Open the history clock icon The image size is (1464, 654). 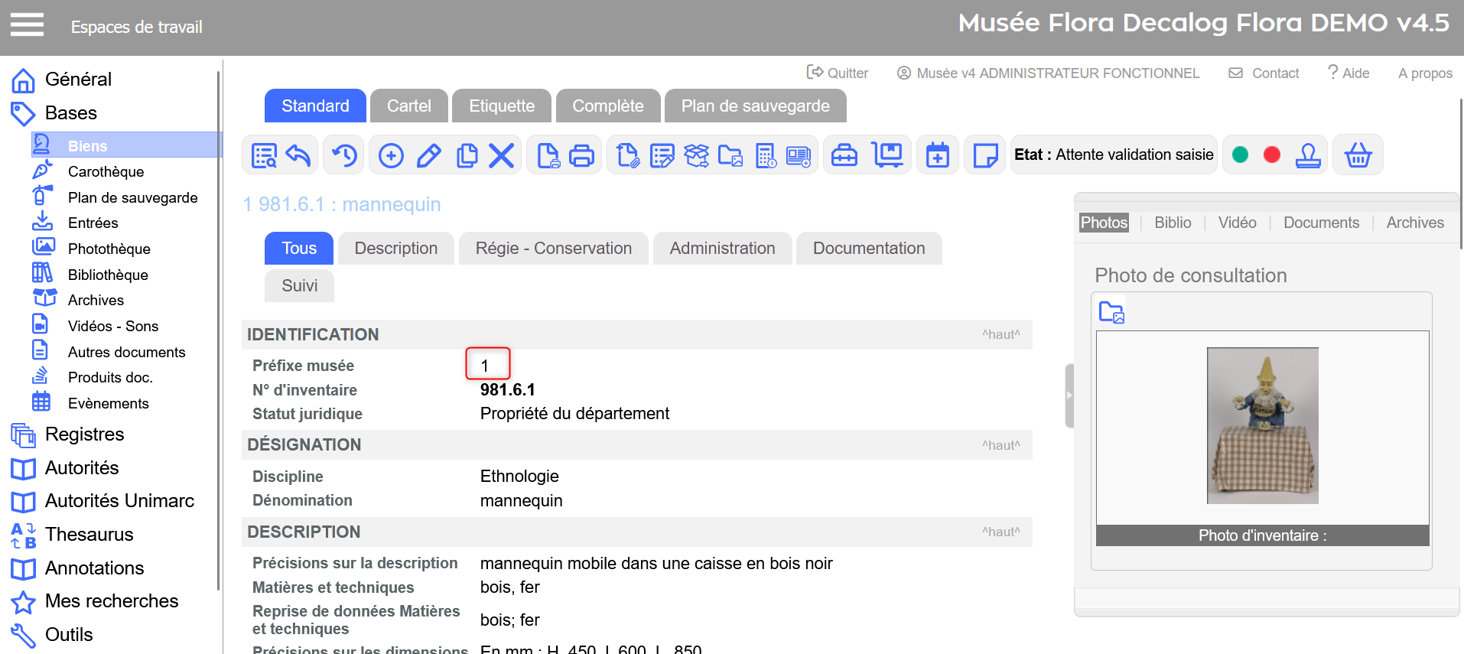(345, 155)
